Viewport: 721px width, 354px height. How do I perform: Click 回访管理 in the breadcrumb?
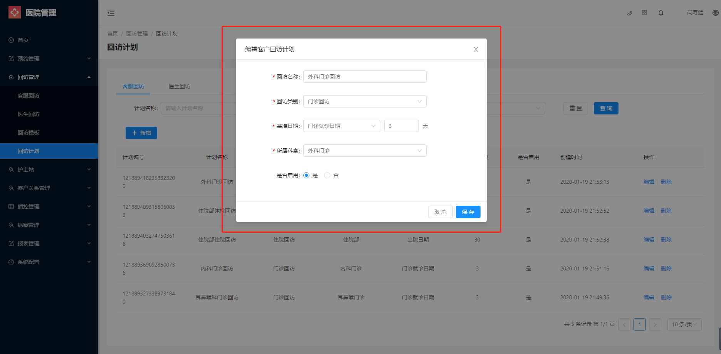tap(137, 34)
